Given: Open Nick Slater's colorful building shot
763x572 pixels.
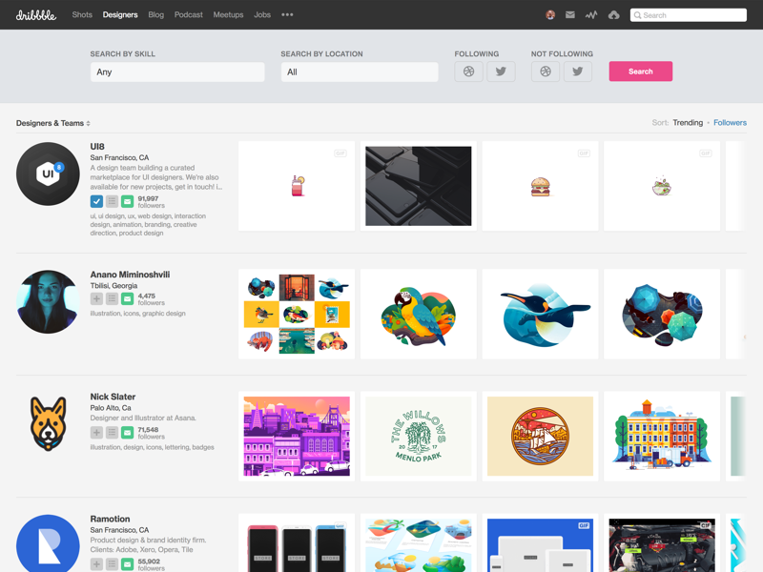Looking at the screenshot, I should (662, 437).
